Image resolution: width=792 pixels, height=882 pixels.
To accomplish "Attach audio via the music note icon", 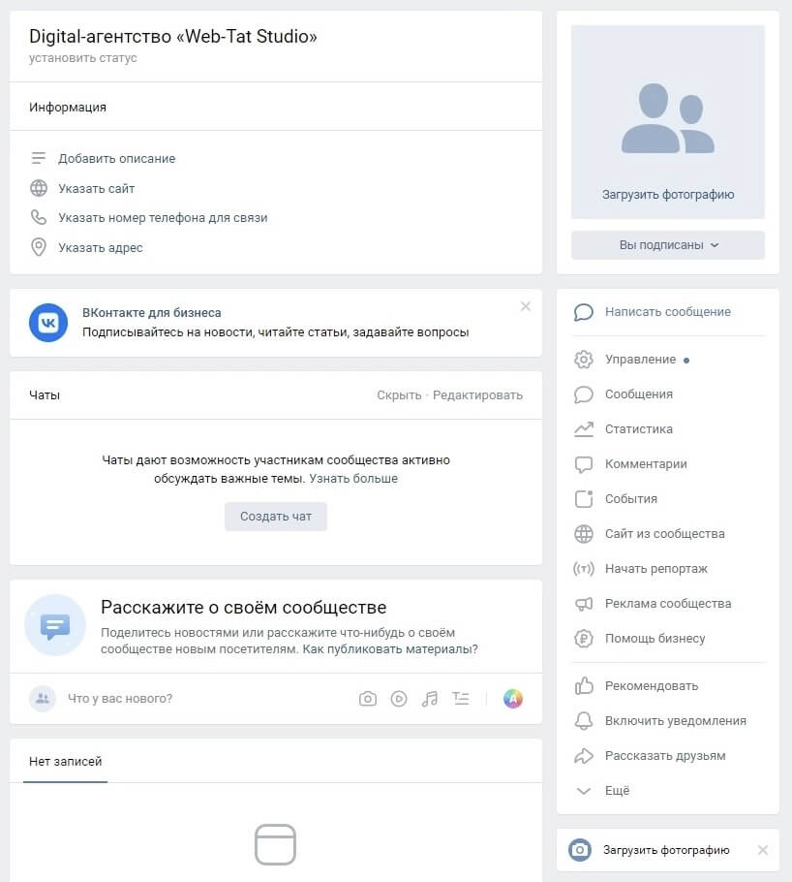I will pyautogui.click(x=430, y=699).
